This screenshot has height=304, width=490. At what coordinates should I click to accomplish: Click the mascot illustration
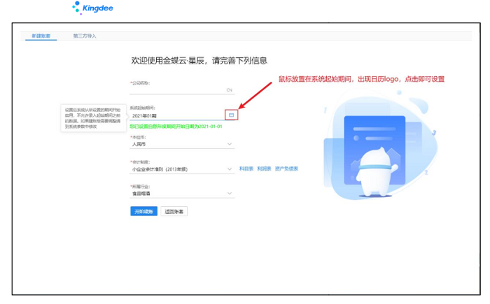pos(377,172)
